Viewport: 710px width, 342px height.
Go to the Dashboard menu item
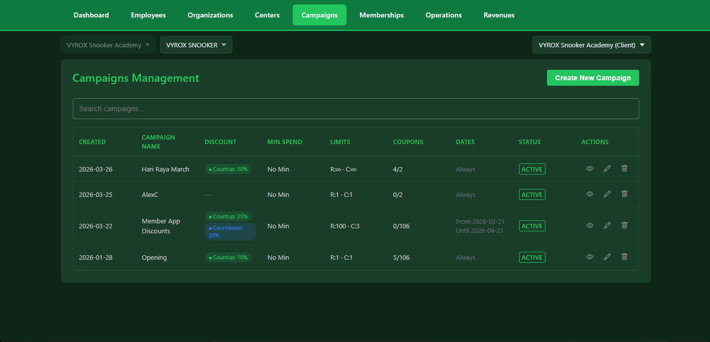(x=91, y=15)
